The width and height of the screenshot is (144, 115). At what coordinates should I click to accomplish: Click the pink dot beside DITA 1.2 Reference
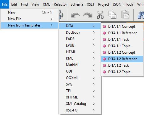click(104, 59)
